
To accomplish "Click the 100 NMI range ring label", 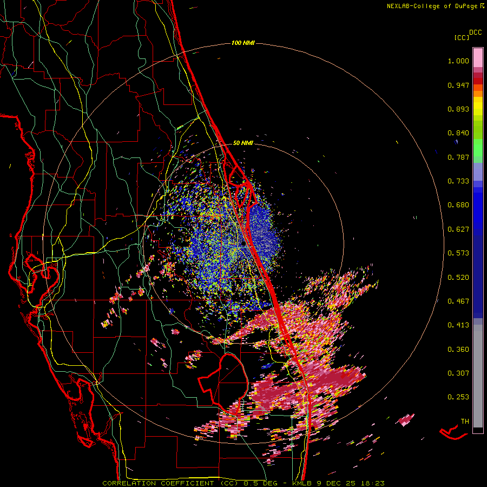I will point(243,43).
